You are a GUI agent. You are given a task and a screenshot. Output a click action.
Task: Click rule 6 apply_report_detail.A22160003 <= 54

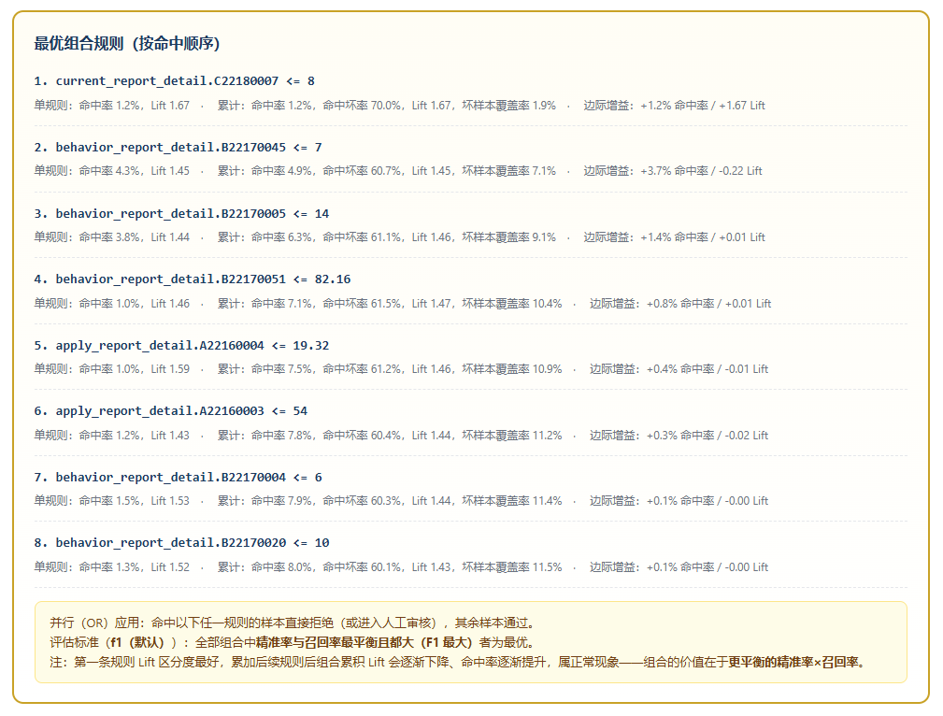[x=171, y=411]
